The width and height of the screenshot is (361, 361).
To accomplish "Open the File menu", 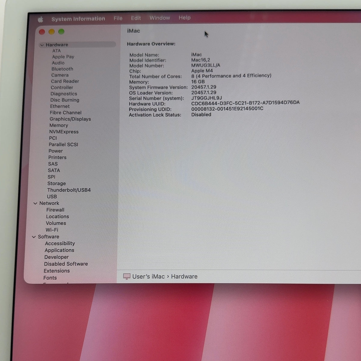I will tap(118, 18).
